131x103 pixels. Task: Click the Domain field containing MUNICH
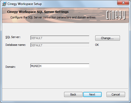[x=60, y=66]
